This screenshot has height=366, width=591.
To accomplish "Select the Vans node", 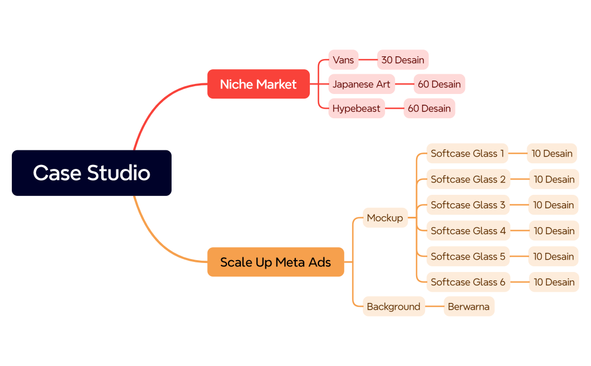I will click(x=343, y=60).
